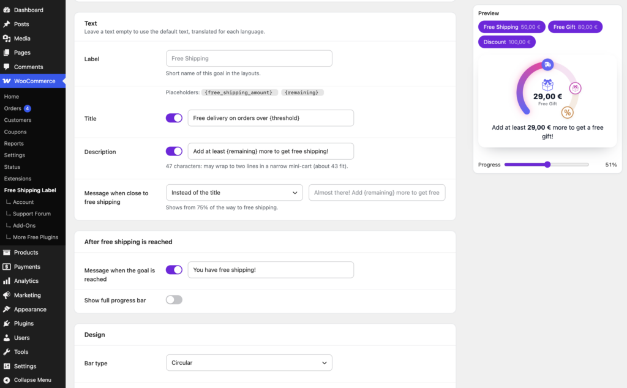The width and height of the screenshot is (627, 388).
Task: Click the 29,00 € amount in ring
Action: pyautogui.click(x=547, y=96)
